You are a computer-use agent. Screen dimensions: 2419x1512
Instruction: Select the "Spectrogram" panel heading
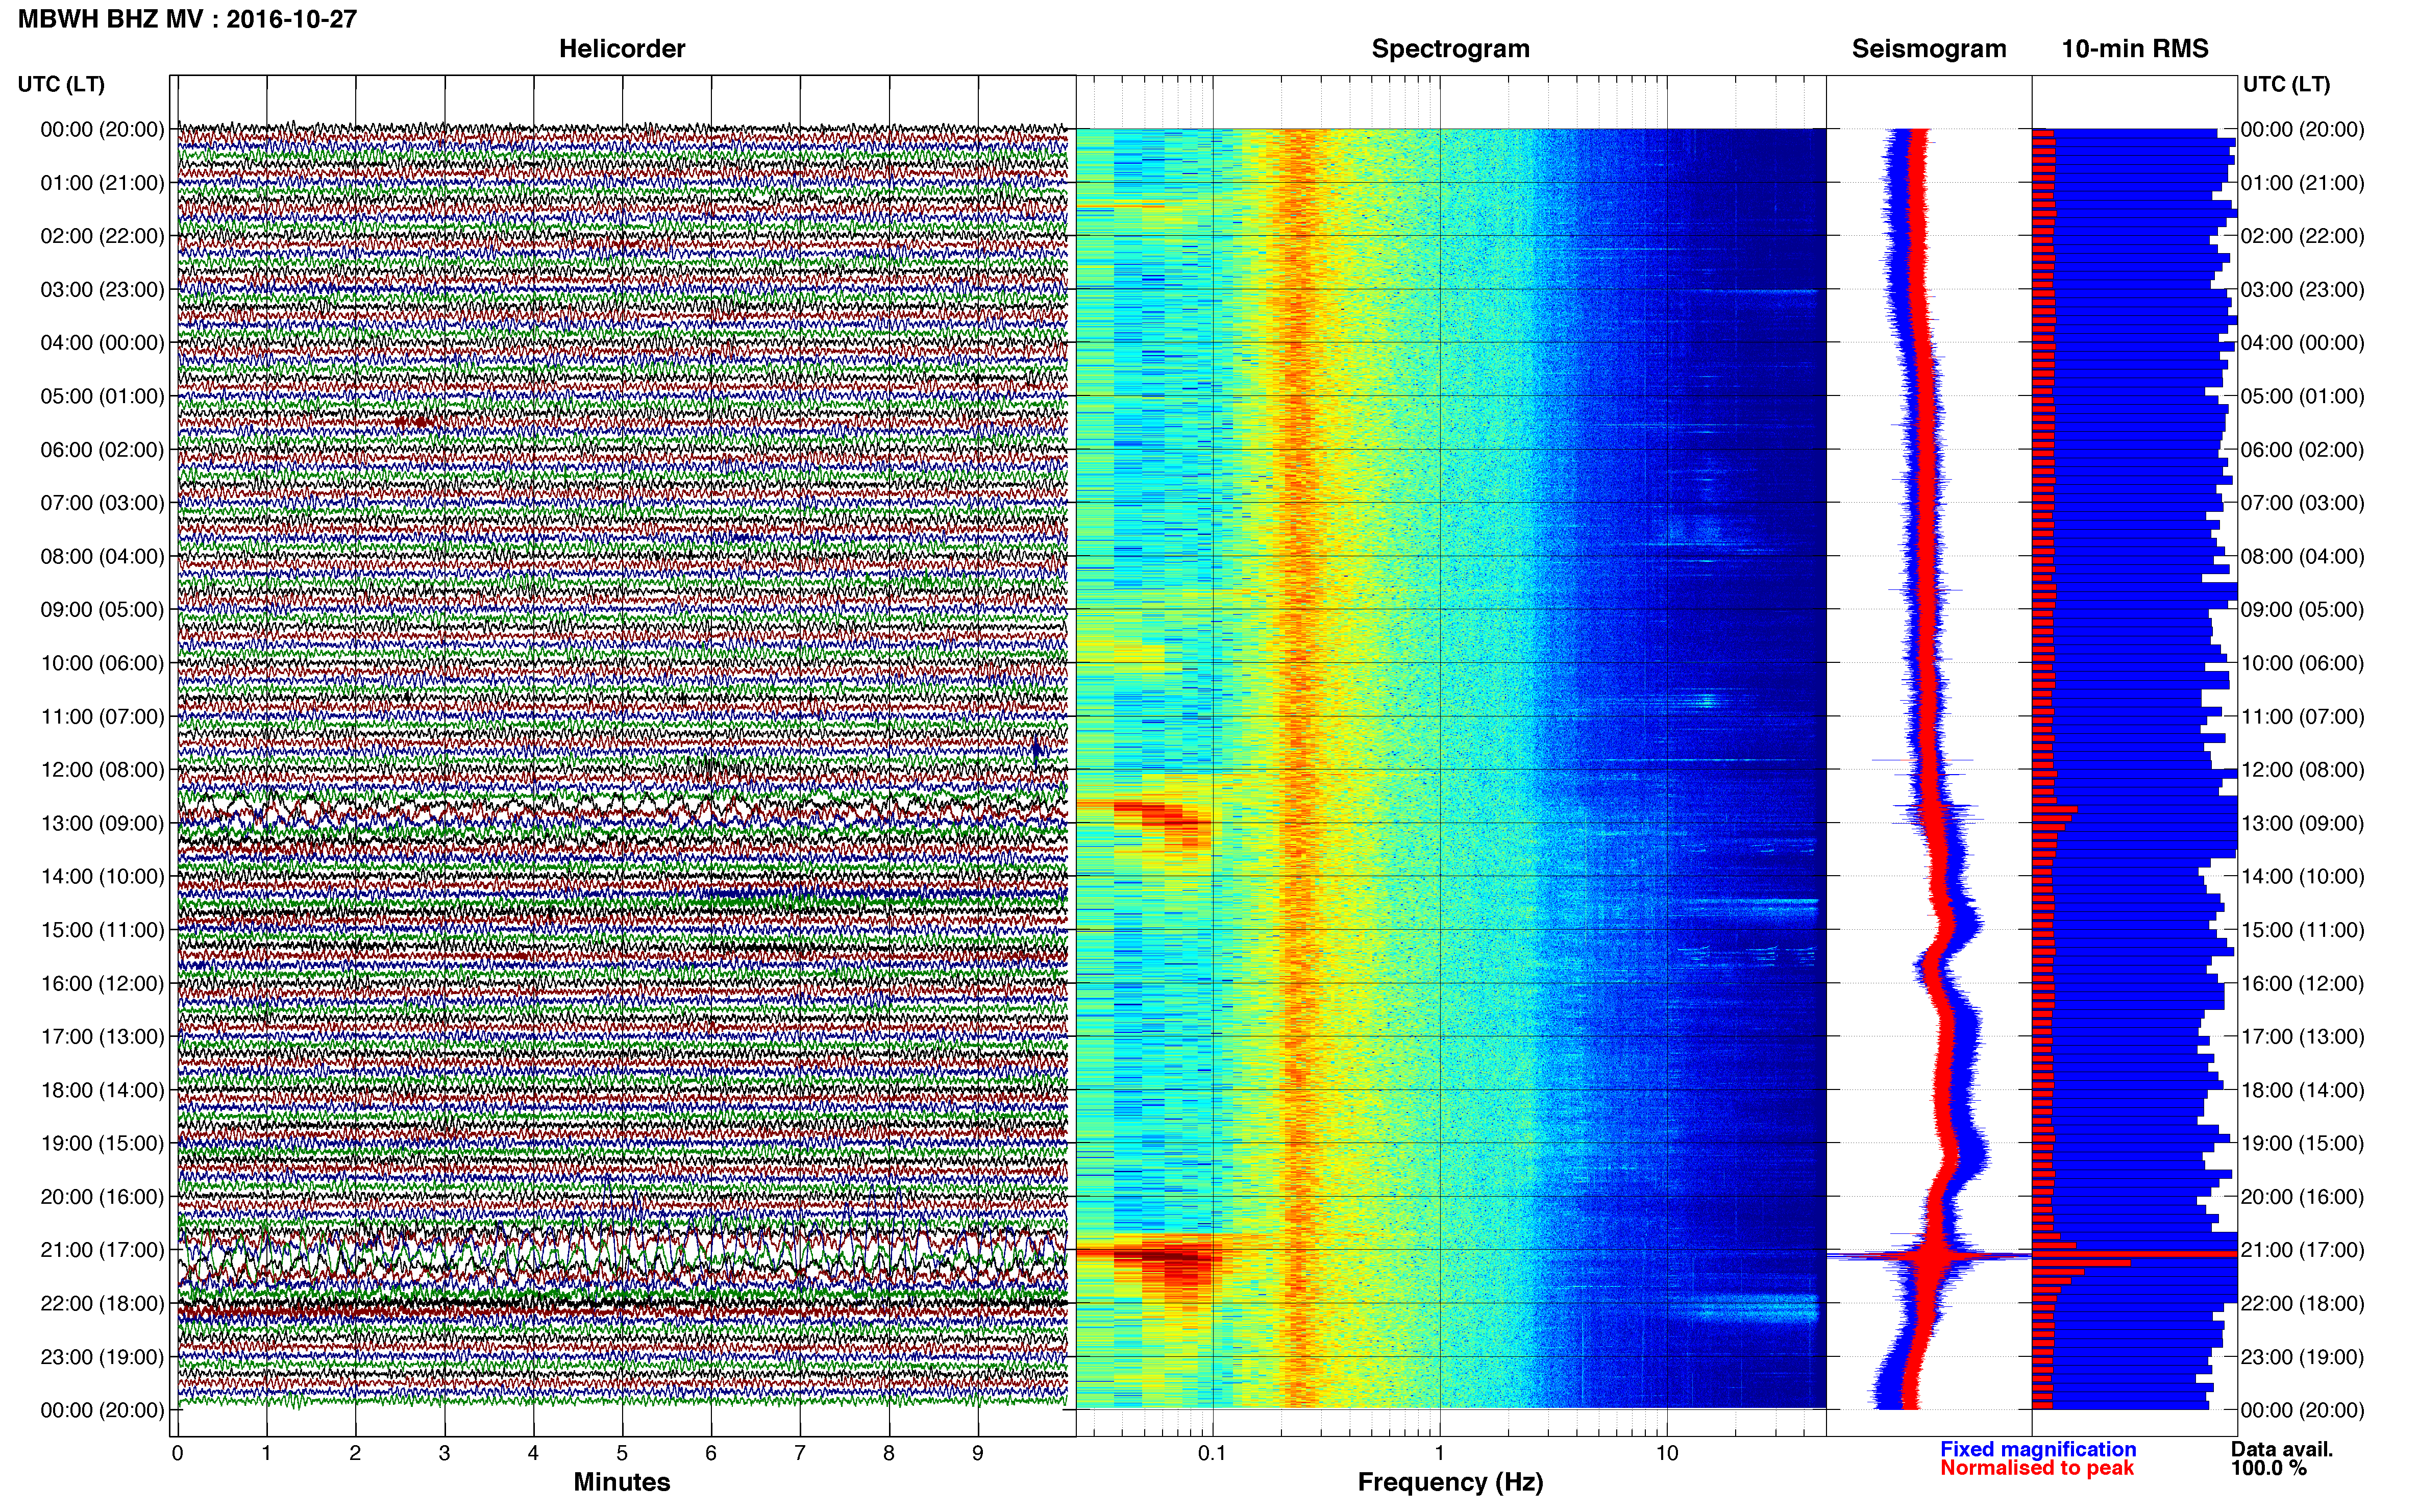(1450, 49)
